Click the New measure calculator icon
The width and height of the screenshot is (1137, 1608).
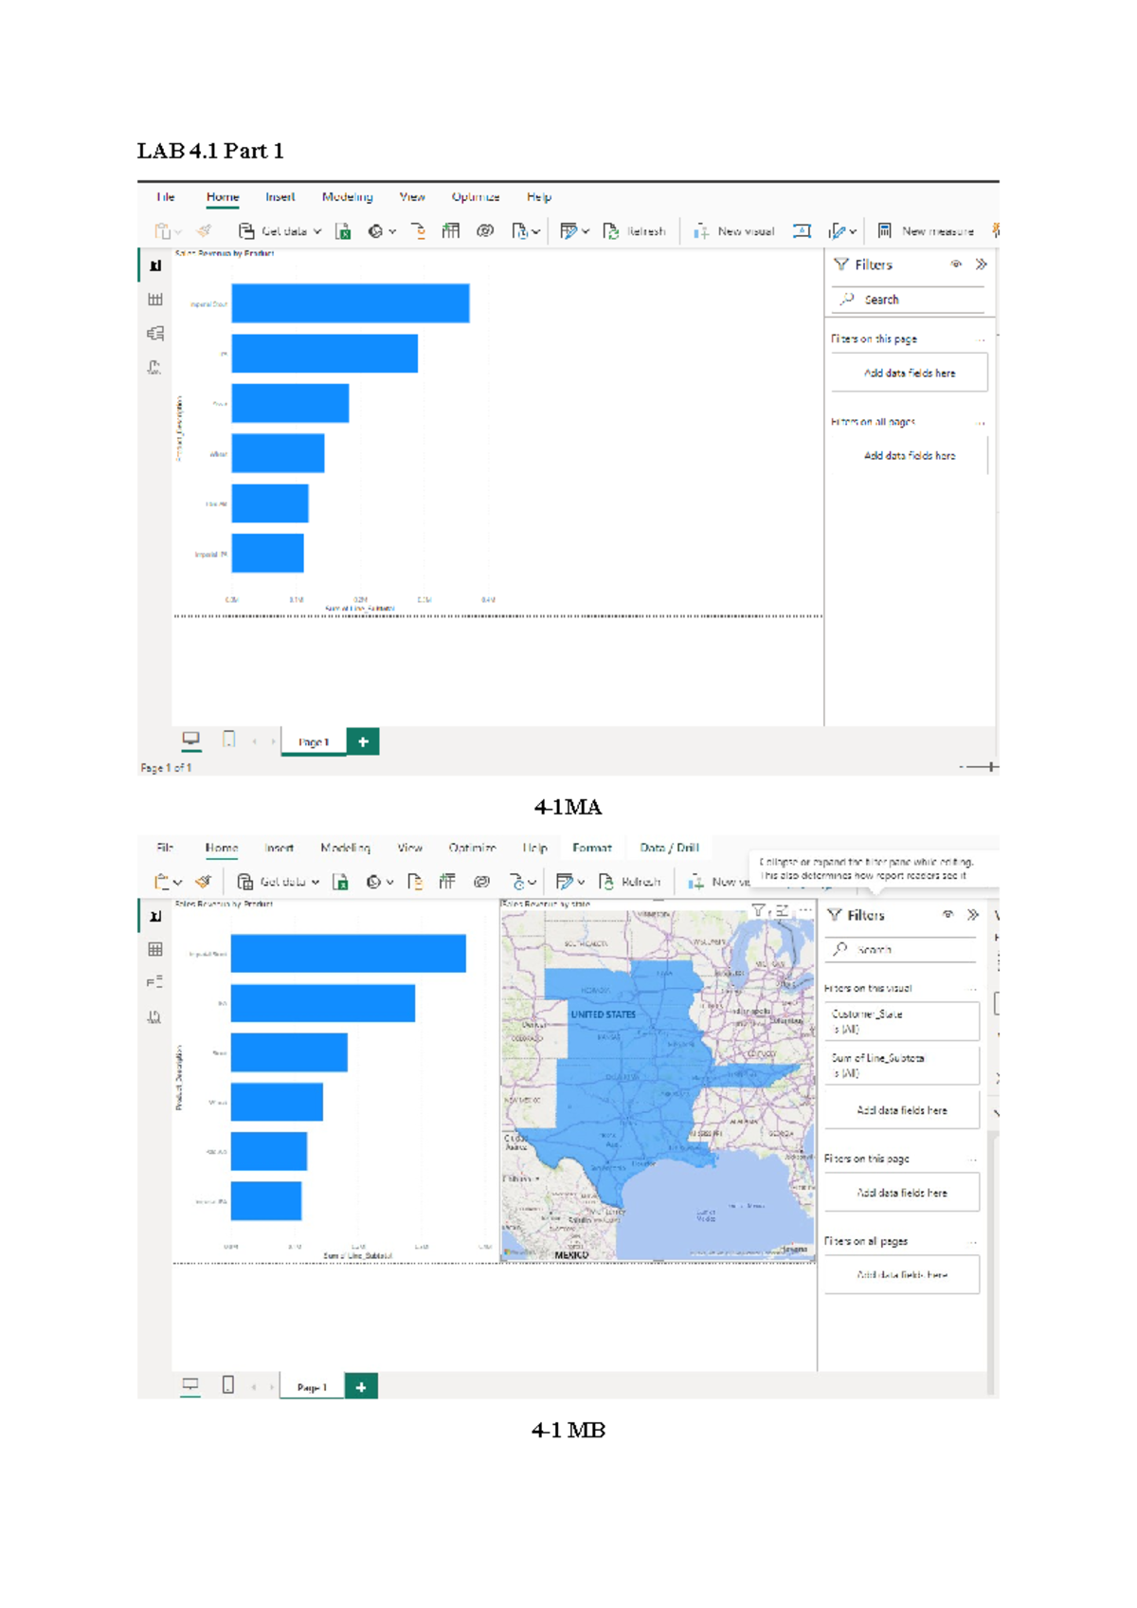(x=884, y=230)
